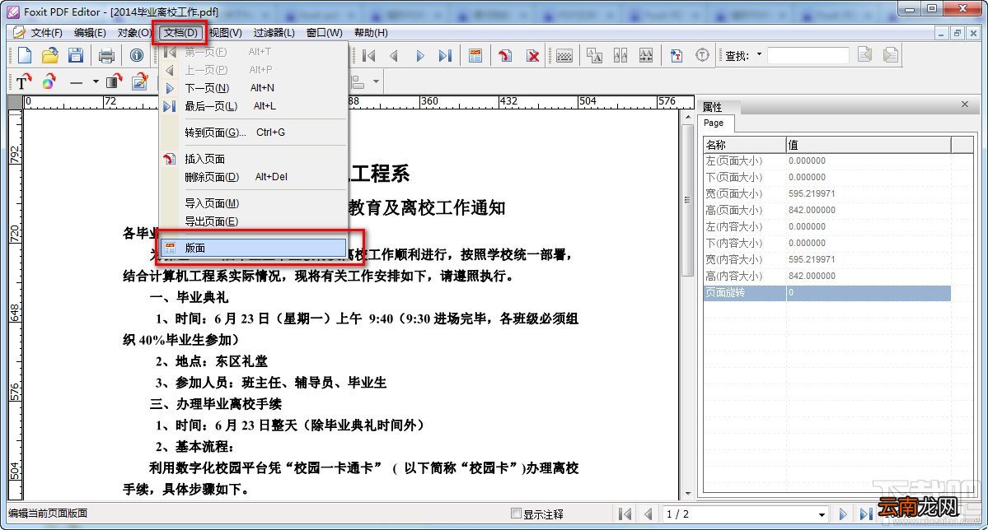Screen dimensions: 988x530
Task: Click the align objects toolbar icon
Action: tap(358, 81)
